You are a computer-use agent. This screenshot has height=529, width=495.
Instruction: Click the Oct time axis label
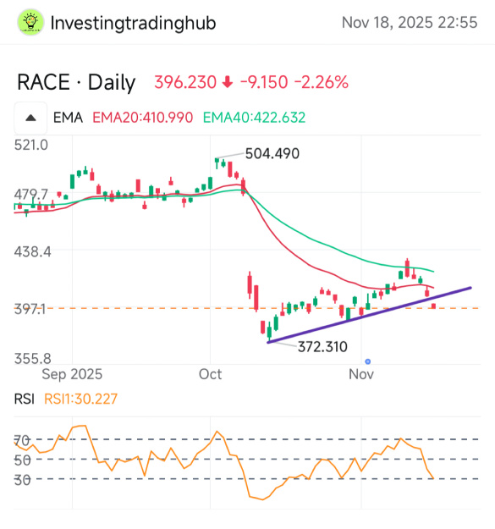(x=210, y=374)
